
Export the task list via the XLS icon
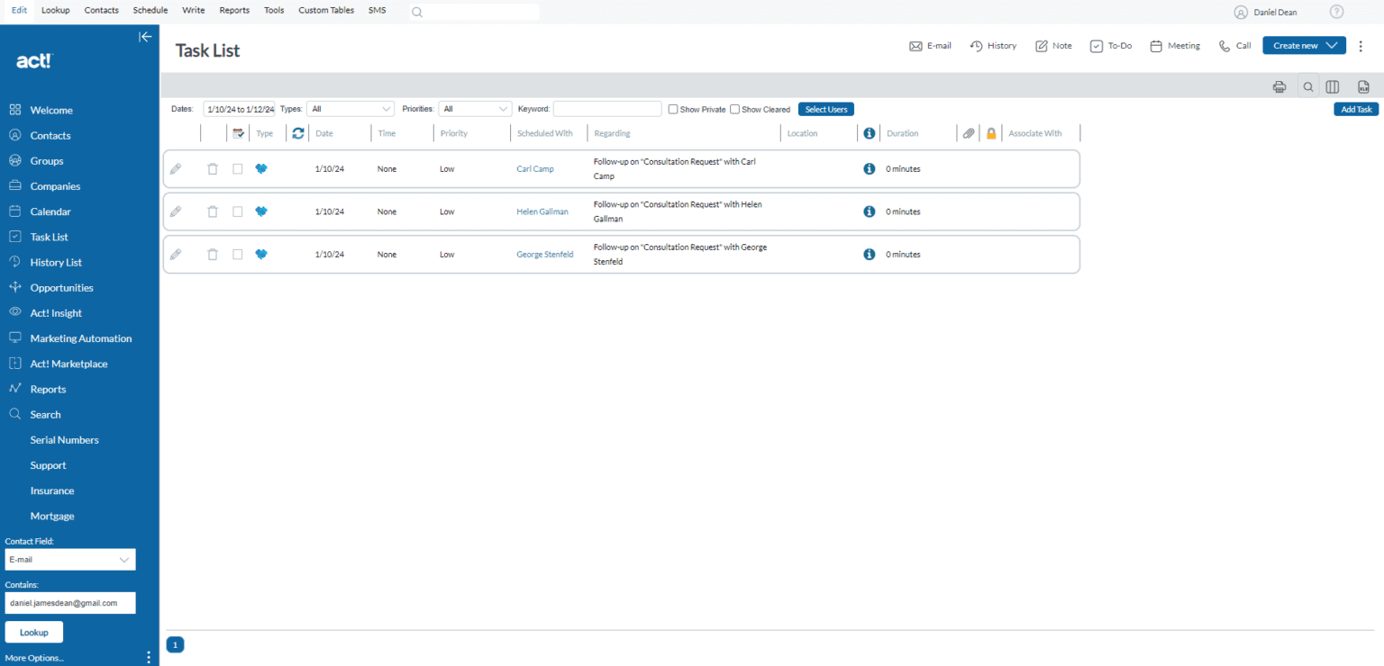click(x=1362, y=86)
